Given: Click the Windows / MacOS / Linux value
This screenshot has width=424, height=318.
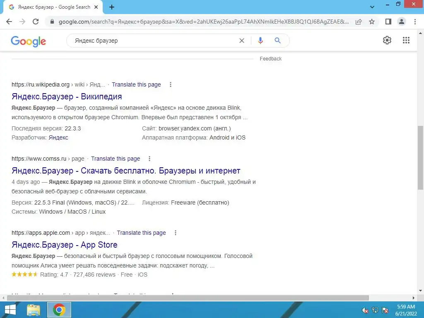Looking at the screenshot, I should (72, 212).
